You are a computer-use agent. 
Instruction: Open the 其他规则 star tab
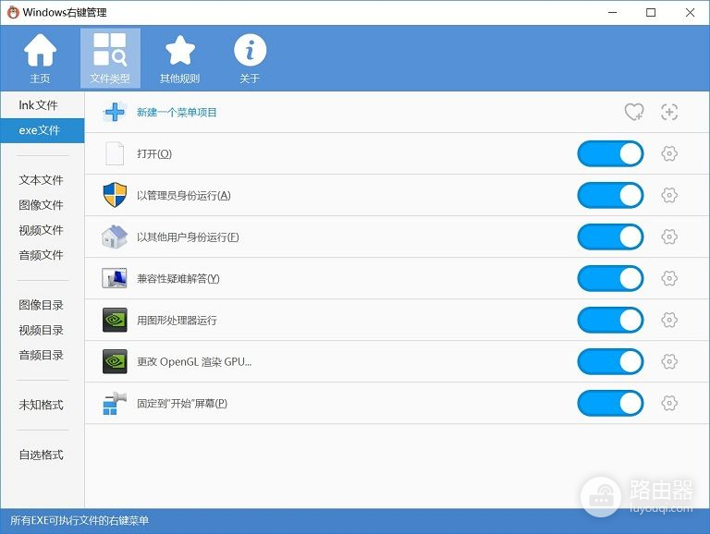point(179,58)
